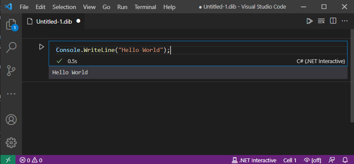
Task: Open the Terminal menu
Action: coord(145,7)
